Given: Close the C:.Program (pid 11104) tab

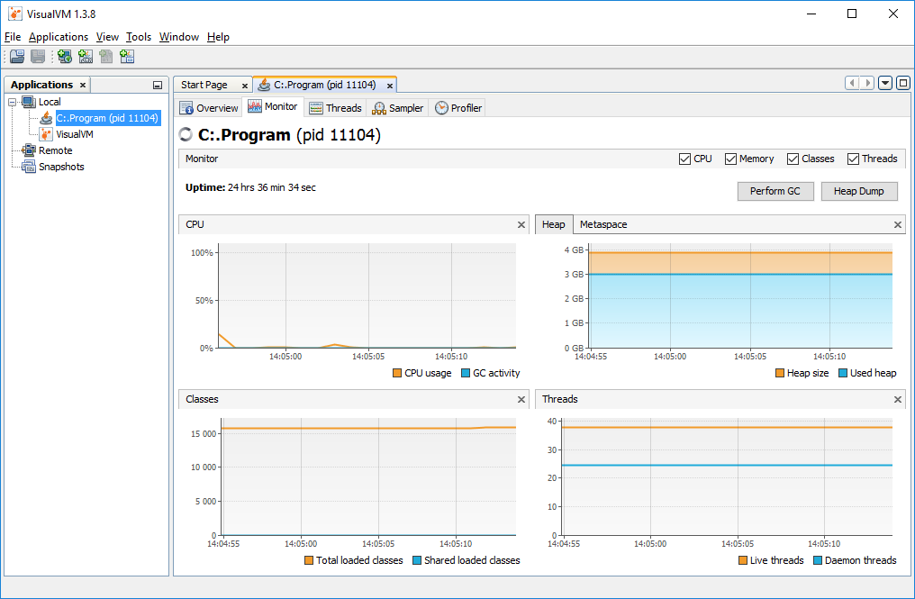Looking at the screenshot, I should [x=389, y=86].
